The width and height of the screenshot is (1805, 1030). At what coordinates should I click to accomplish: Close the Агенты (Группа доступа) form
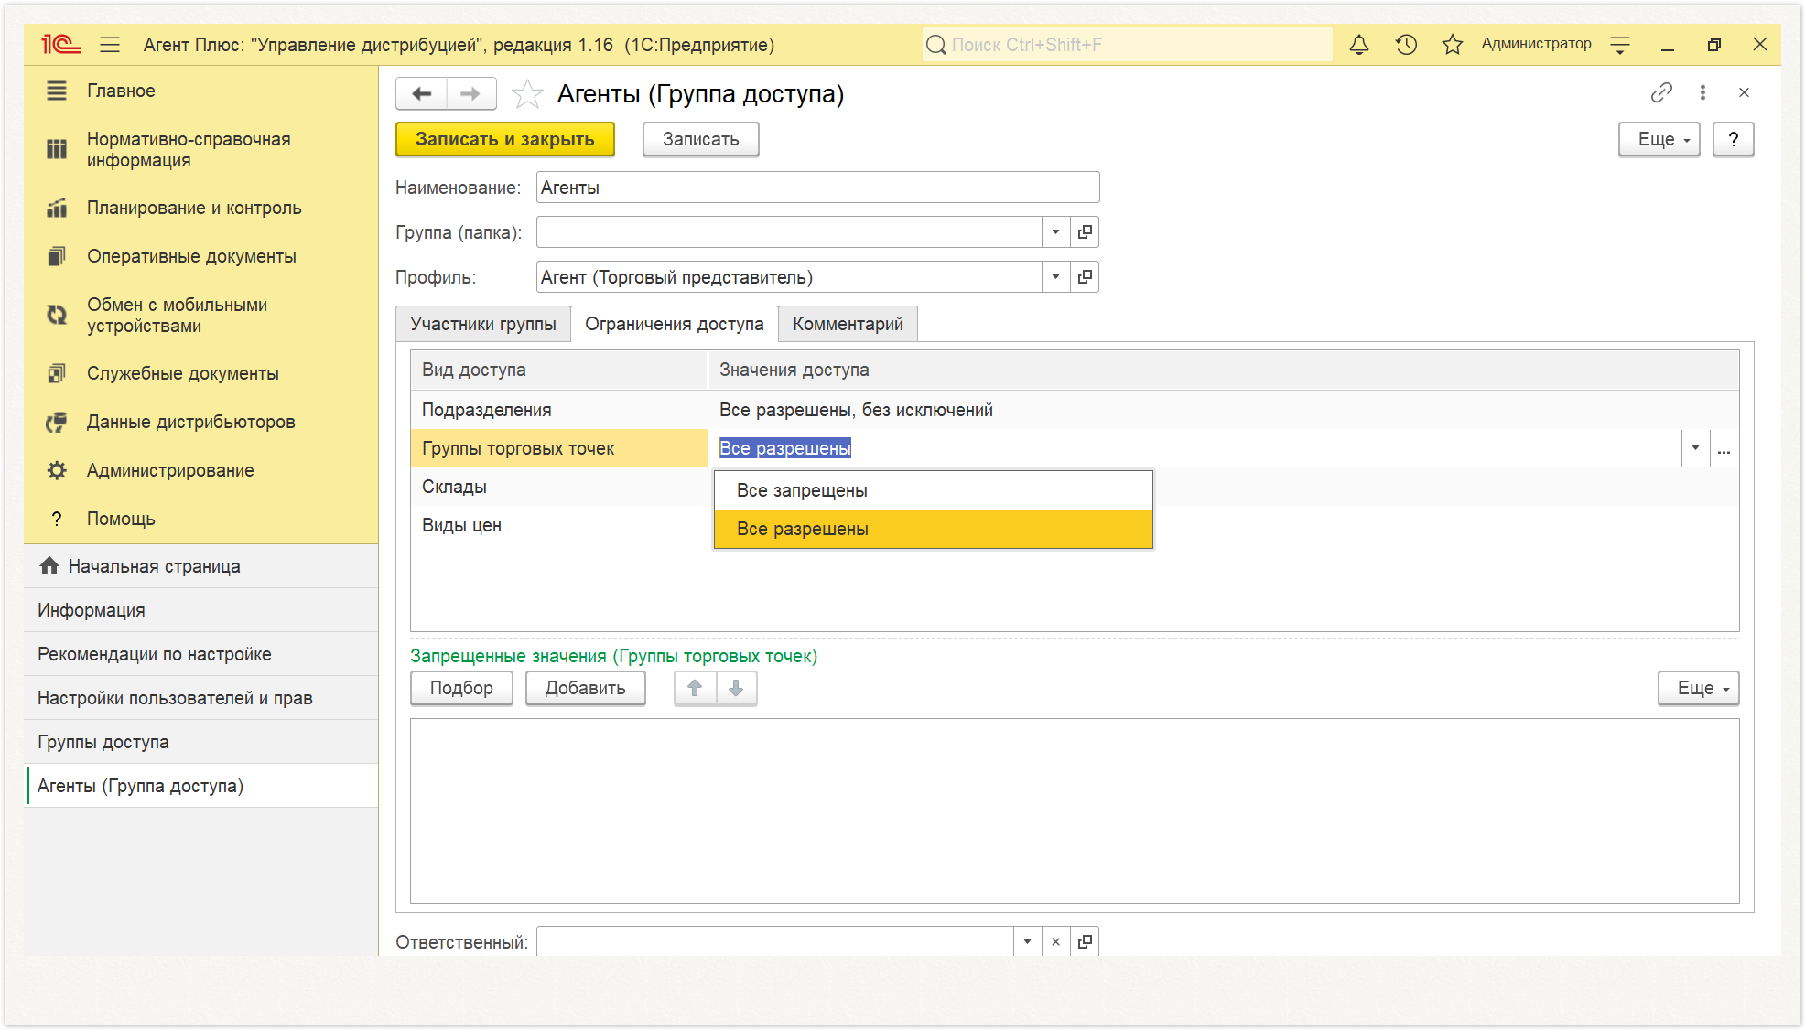pos(1744,92)
